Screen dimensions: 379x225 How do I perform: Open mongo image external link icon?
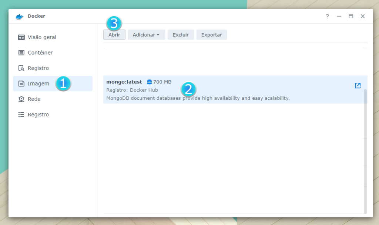coord(358,86)
